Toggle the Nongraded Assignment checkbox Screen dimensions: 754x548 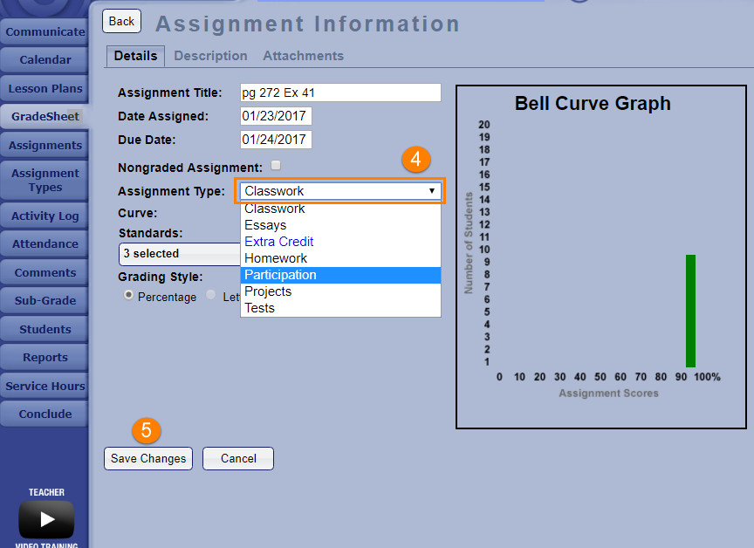(x=276, y=166)
